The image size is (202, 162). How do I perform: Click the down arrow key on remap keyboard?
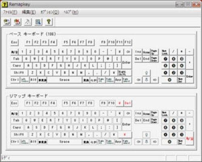tap(147, 142)
